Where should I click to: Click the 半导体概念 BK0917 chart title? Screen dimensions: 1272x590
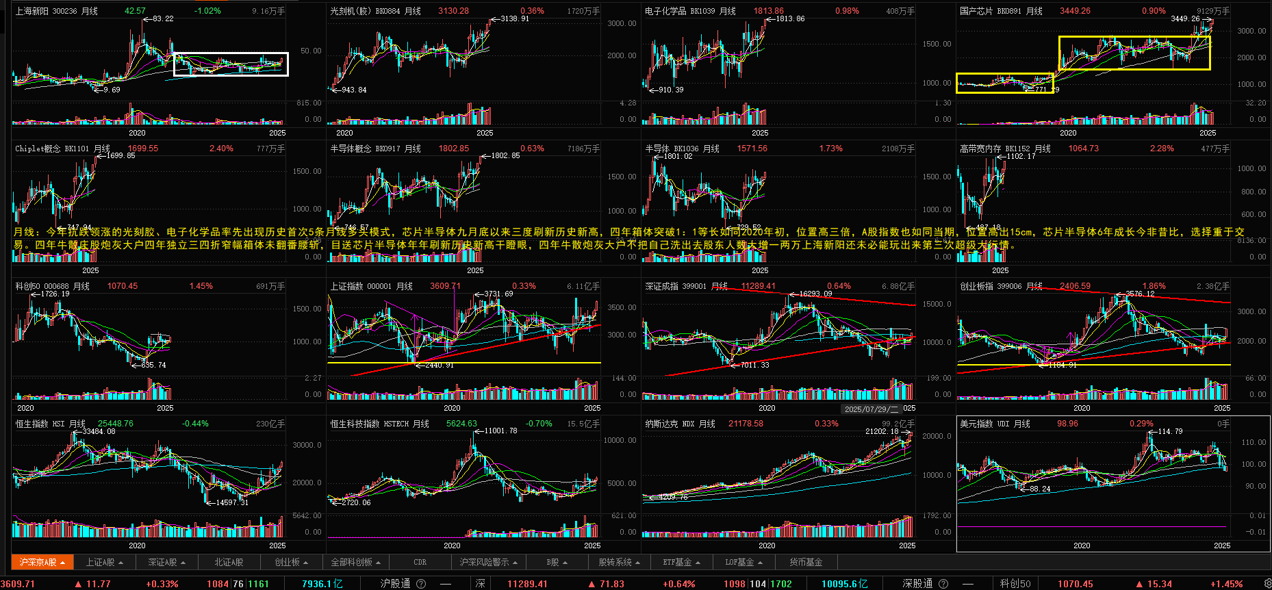click(x=375, y=149)
